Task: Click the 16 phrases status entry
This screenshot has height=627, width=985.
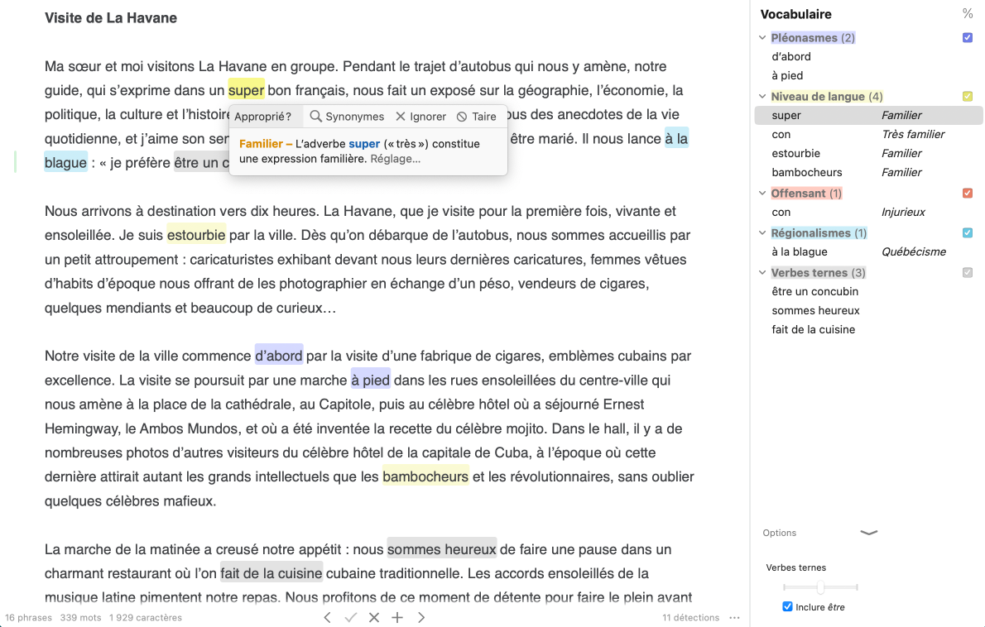Action: pos(28,618)
